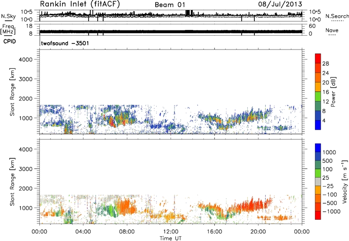Click the 'Rankin Inlet (fitACF)' title text

point(80,4)
